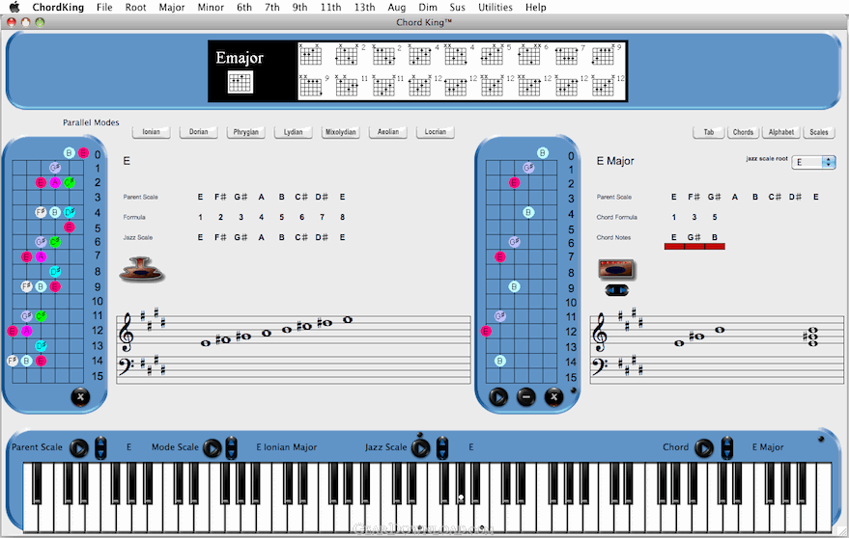
Task: Choose first open-position chord diagram in top row
Action: click(x=310, y=55)
